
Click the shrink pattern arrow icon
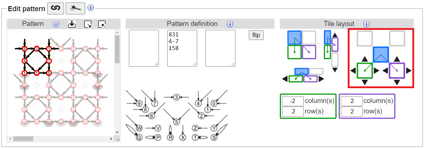point(102,24)
